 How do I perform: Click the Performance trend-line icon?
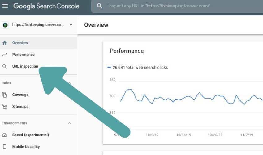(5, 55)
